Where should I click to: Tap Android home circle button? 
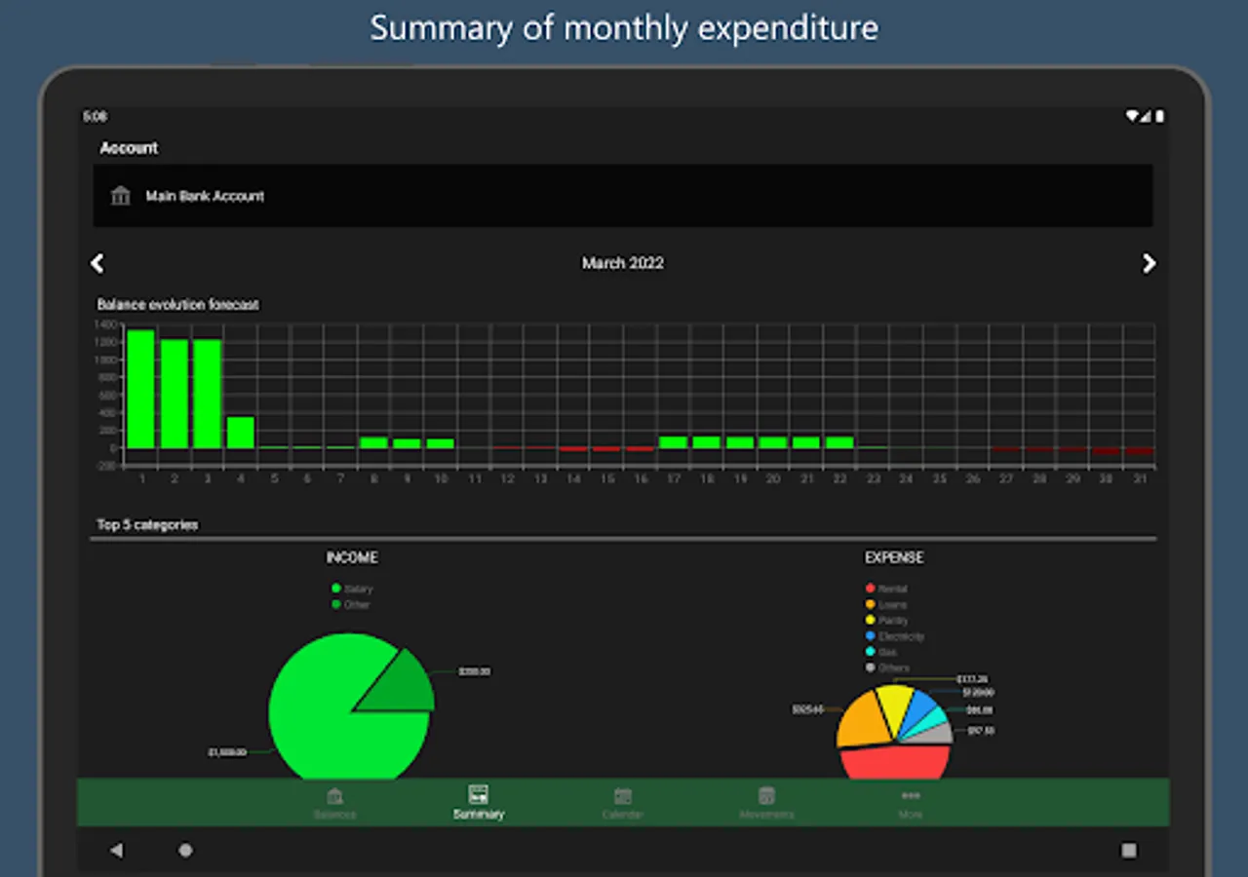(x=185, y=851)
